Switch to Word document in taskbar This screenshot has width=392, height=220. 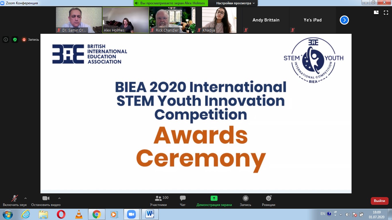tap(150, 214)
